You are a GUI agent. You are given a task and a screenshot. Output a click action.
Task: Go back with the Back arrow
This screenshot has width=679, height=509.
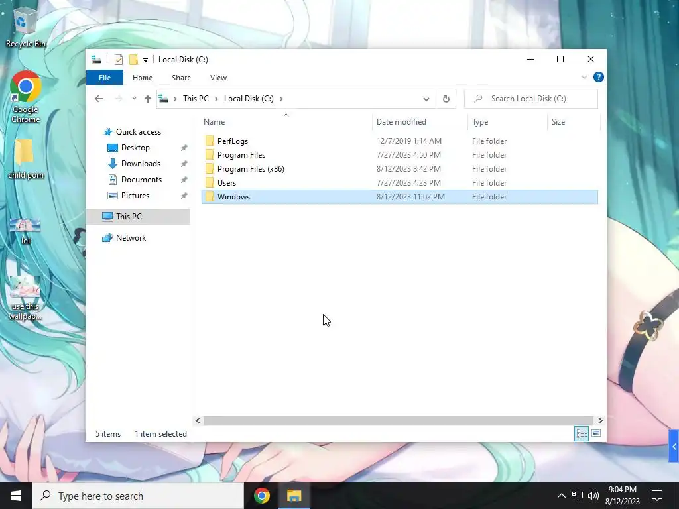tap(99, 99)
